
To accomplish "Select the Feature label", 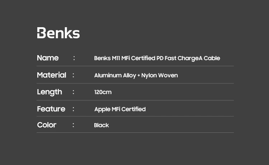I will [51, 109].
